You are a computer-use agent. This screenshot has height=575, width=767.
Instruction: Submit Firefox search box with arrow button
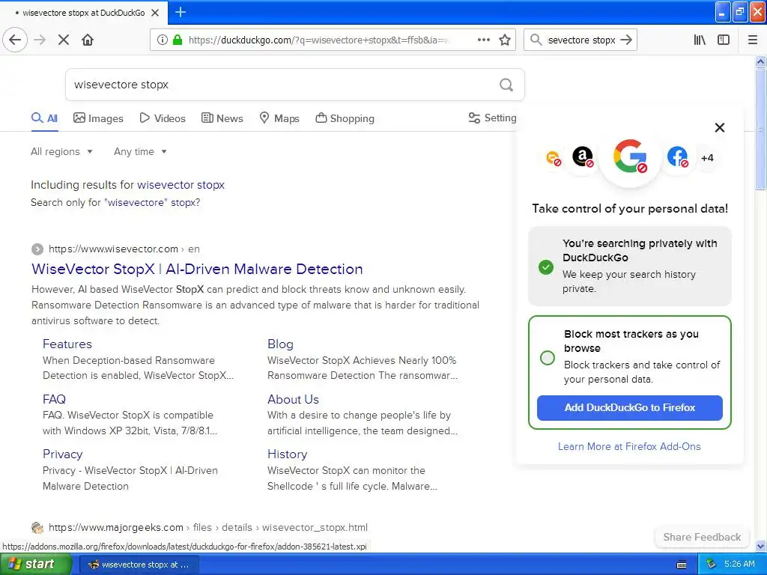click(x=626, y=40)
